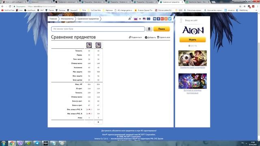The width and height of the screenshot is (260, 146).
Task: Share via Twitter icon
Action: tap(170, 19)
